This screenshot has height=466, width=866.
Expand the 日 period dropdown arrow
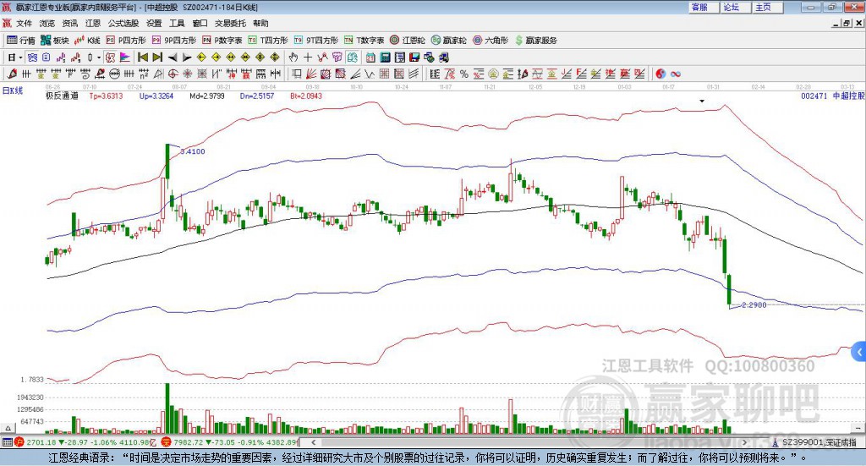pyautogui.click(x=21, y=58)
